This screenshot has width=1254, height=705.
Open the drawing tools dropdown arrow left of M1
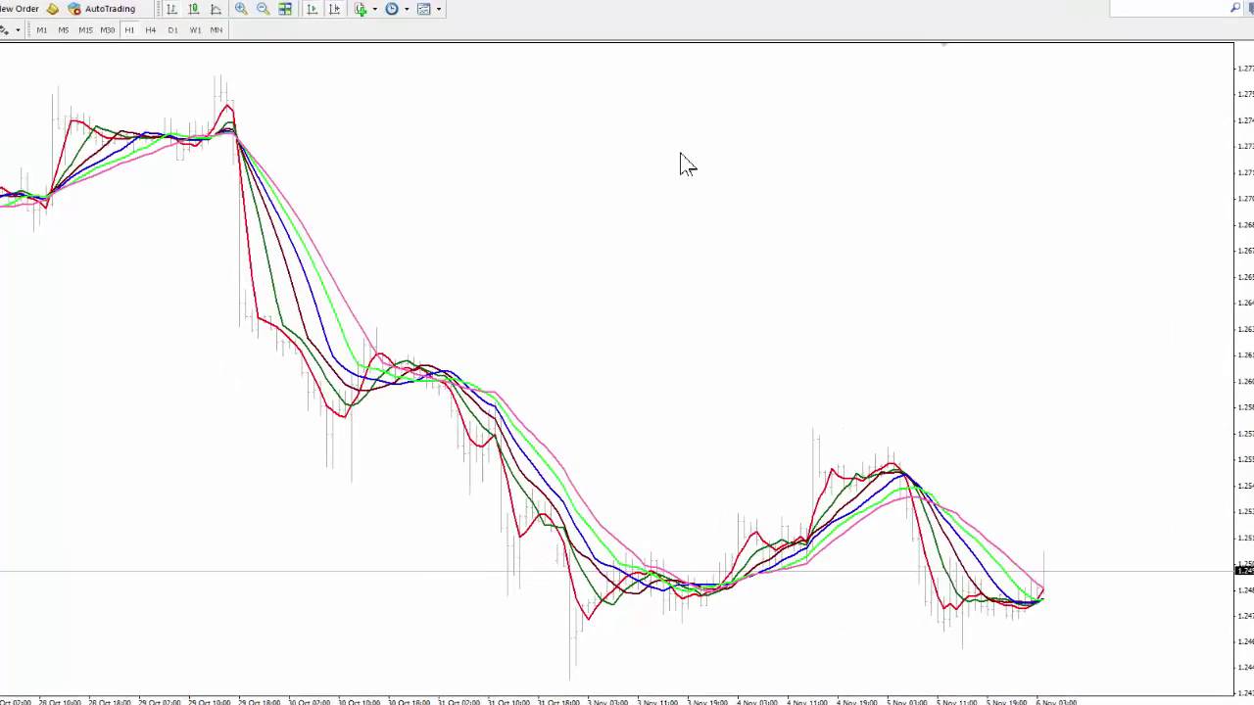18,30
